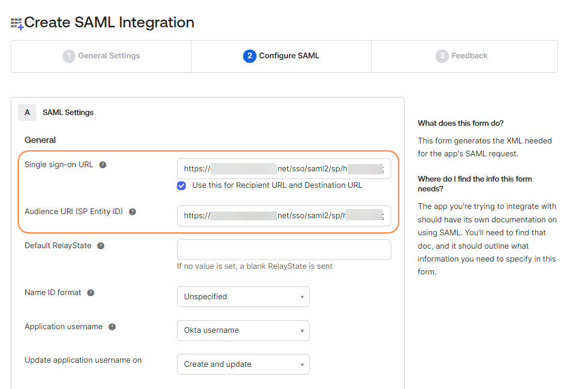Click 'Where do I find the info' heading
The height and width of the screenshot is (389, 579).
[x=475, y=184]
